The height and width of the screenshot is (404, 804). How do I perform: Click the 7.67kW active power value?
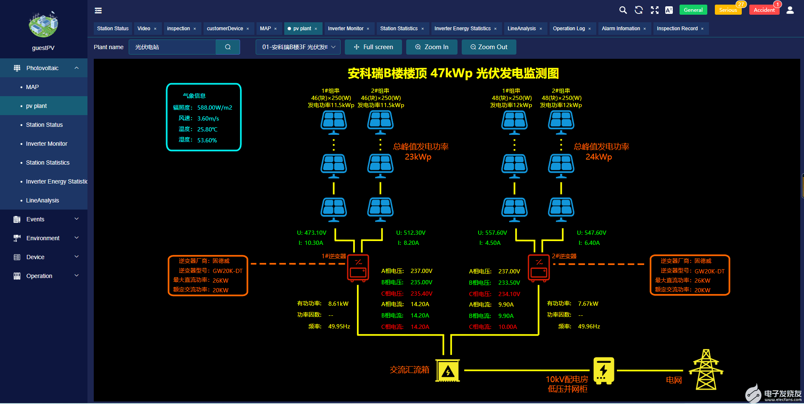588,304
